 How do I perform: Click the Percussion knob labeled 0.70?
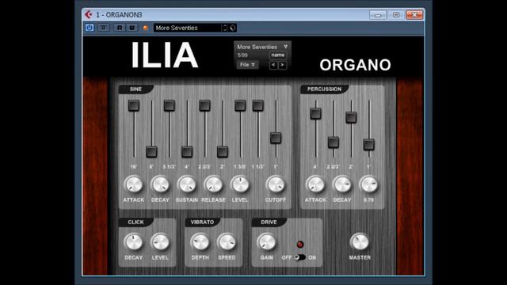(x=368, y=184)
